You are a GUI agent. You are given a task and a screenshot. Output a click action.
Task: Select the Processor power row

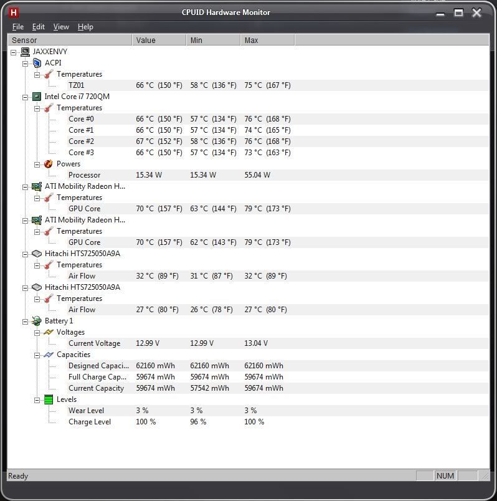[278, 175]
